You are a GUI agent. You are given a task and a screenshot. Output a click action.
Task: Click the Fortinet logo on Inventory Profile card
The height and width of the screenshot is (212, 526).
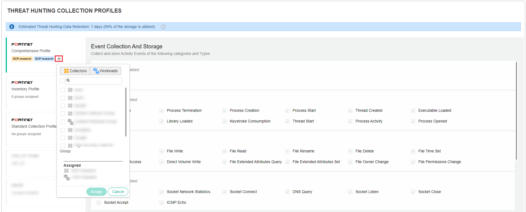coord(22,82)
